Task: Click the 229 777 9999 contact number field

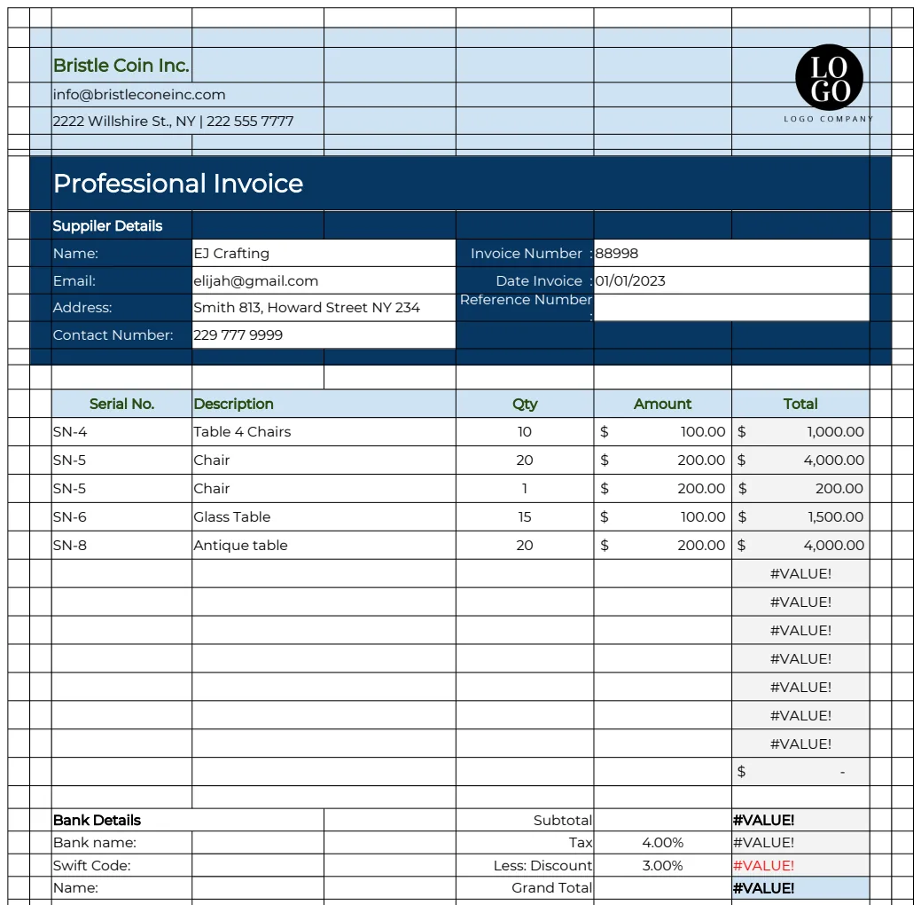Action: pos(324,334)
